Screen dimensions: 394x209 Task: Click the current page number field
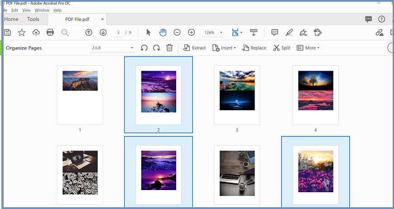(x=118, y=33)
